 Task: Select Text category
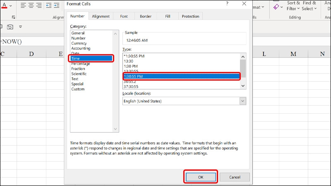click(x=75, y=79)
